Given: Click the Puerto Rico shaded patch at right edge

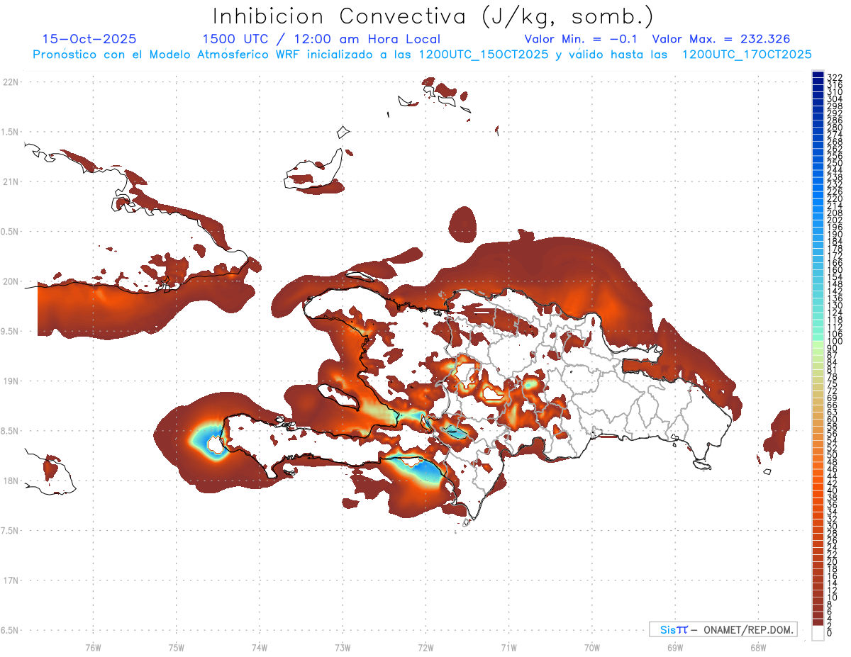Looking at the screenshot, I should click(x=779, y=432).
